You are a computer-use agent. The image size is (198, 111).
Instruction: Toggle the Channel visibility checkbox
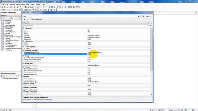click(3, 22)
